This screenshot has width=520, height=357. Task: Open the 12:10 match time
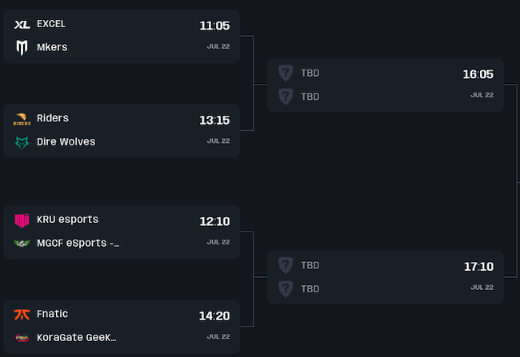pyautogui.click(x=214, y=221)
